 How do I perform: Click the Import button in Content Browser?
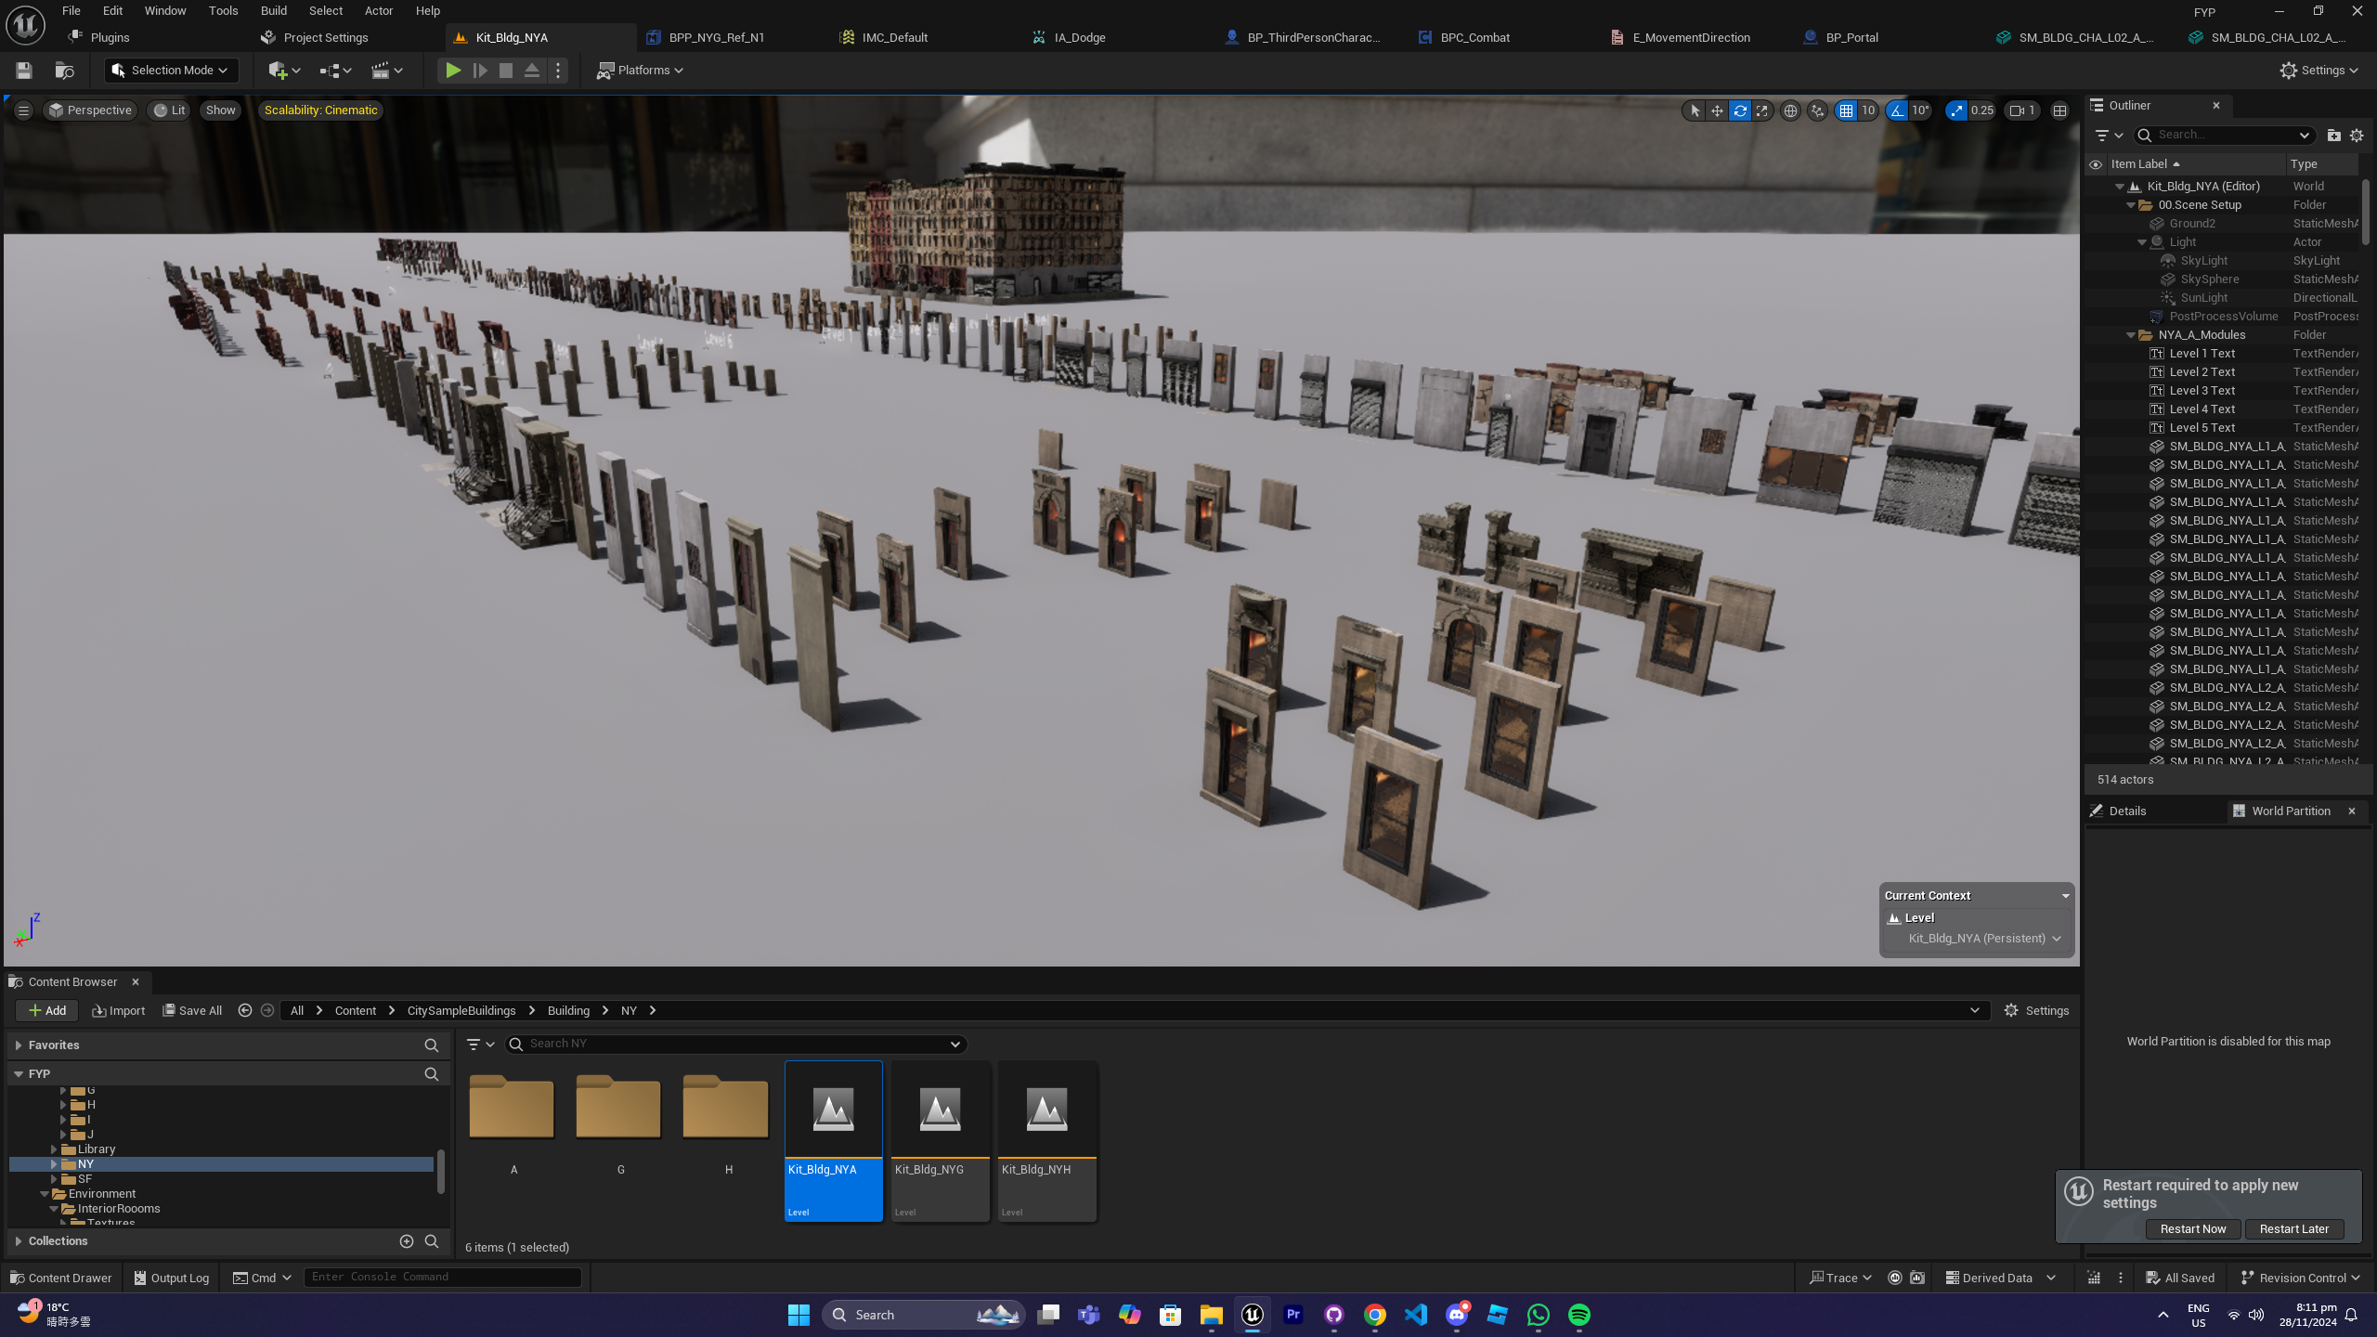tap(119, 1010)
